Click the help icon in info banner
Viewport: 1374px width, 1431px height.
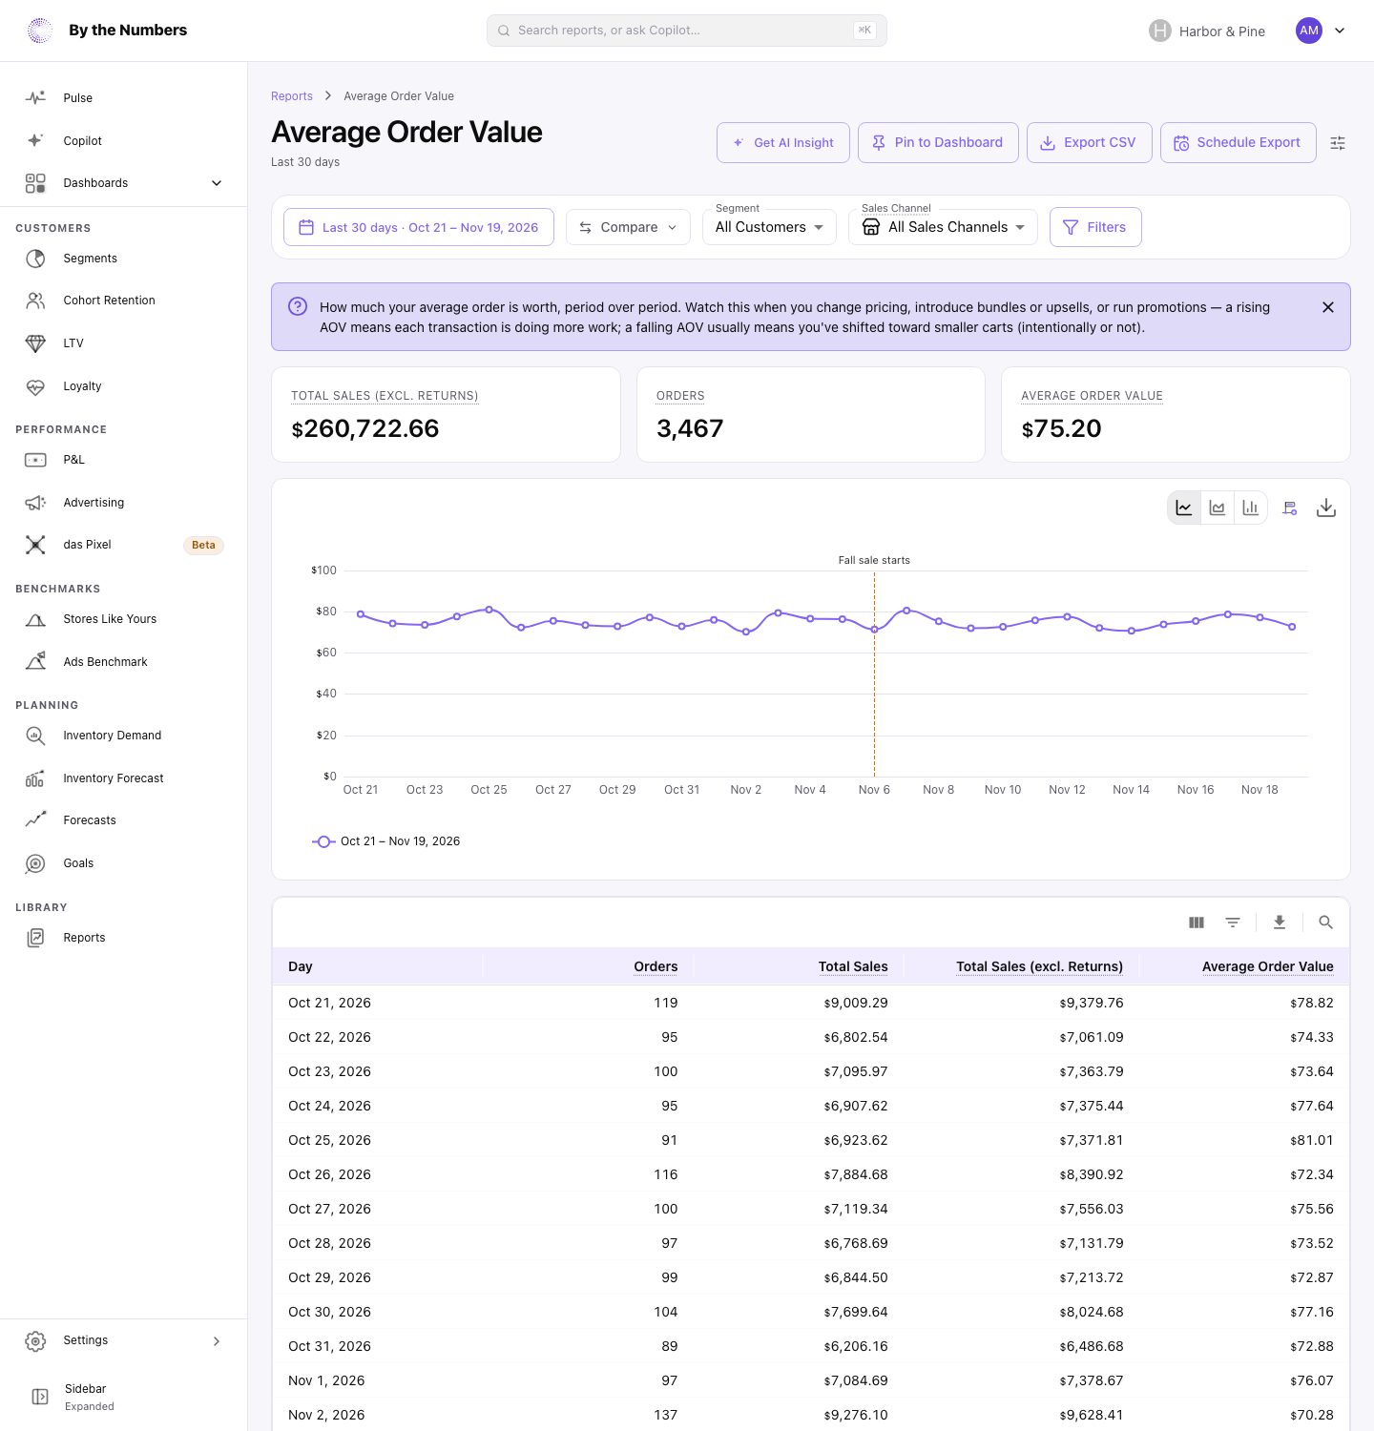click(x=298, y=306)
